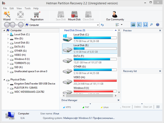Select SSD (K:) in the tree
Viewport: 164px width, 123px height.
pos(18,67)
